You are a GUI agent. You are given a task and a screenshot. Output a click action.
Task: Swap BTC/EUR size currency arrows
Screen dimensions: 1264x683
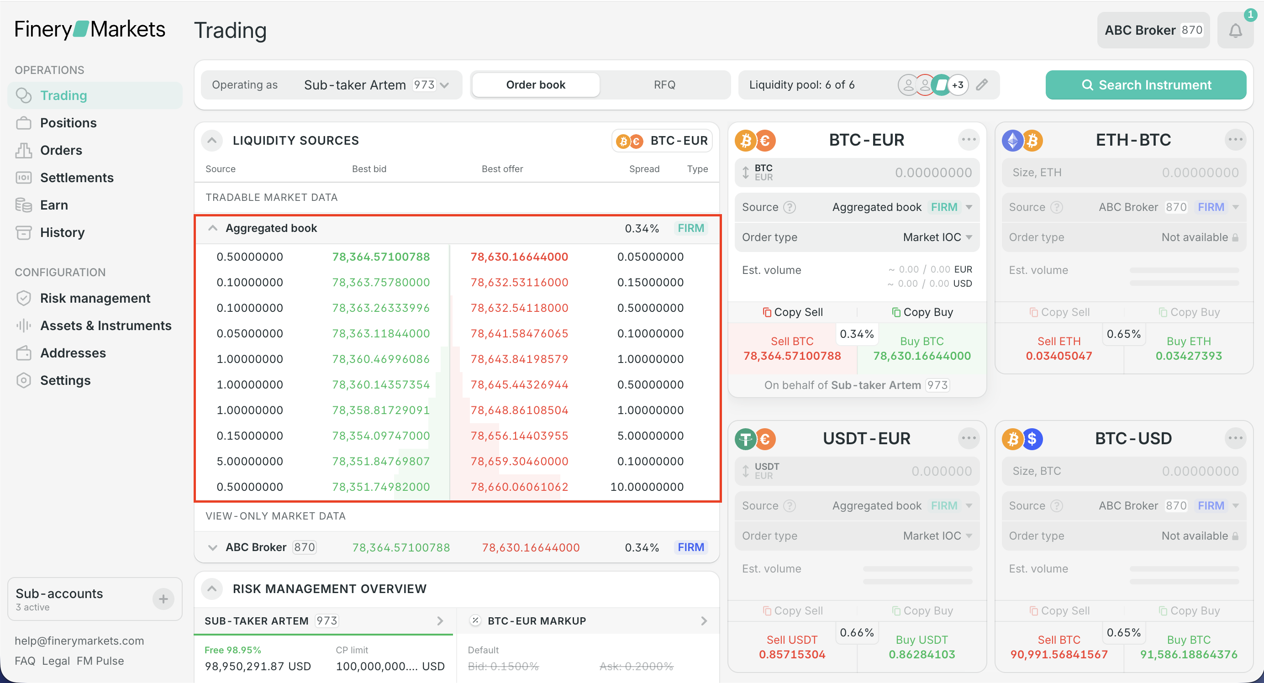click(x=745, y=173)
